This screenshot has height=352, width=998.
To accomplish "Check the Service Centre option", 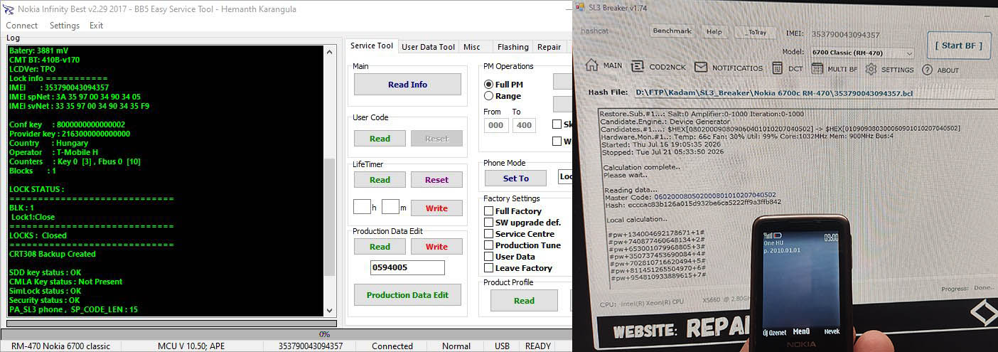I will [x=488, y=234].
